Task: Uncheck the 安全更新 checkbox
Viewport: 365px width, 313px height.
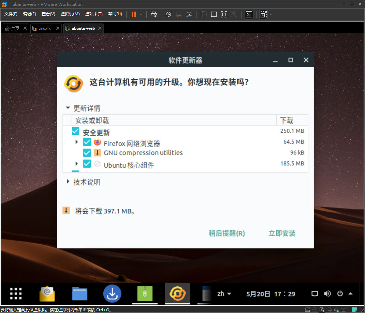Action: point(75,131)
